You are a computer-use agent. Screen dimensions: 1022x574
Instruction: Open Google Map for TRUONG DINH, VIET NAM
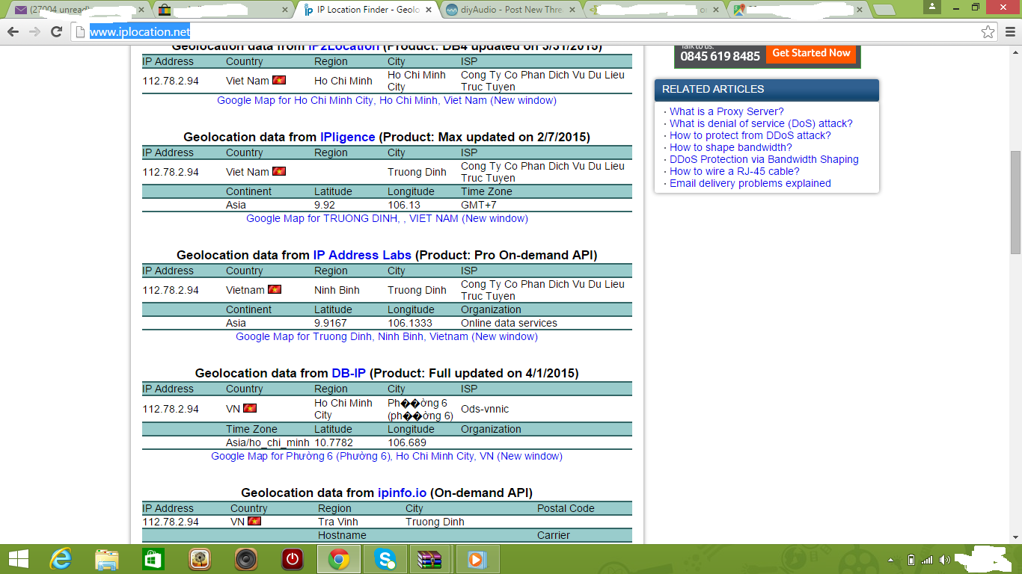tap(387, 218)
